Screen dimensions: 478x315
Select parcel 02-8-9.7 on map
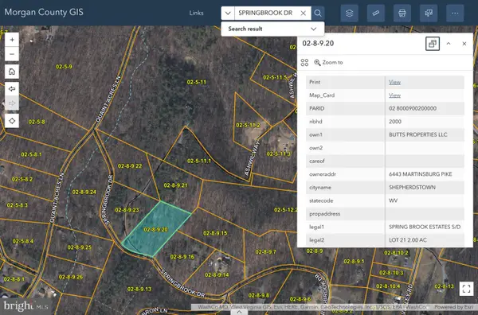pyautogui.click(x=265, y=252)
